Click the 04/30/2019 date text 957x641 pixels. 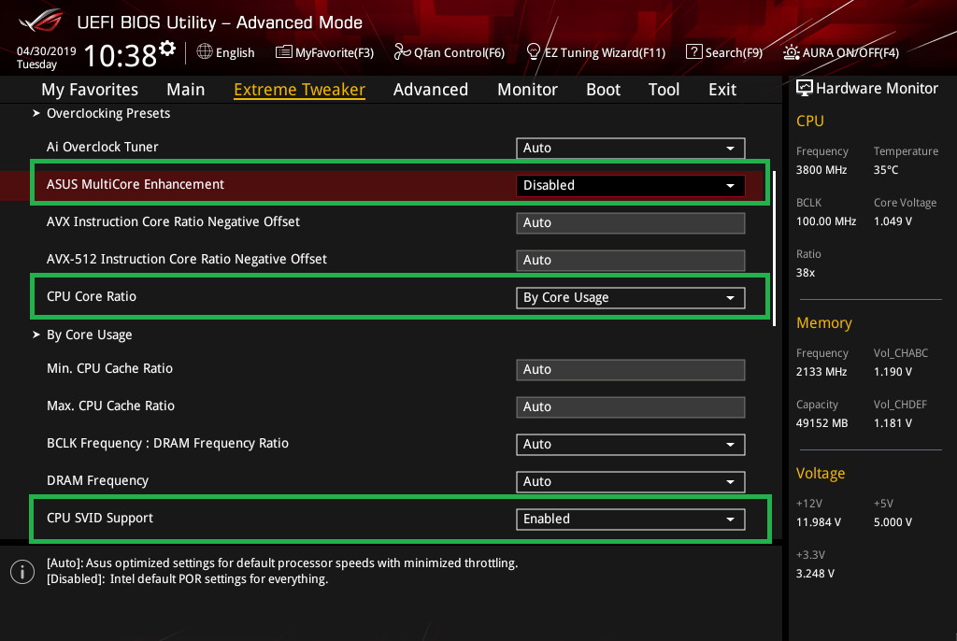47,50
